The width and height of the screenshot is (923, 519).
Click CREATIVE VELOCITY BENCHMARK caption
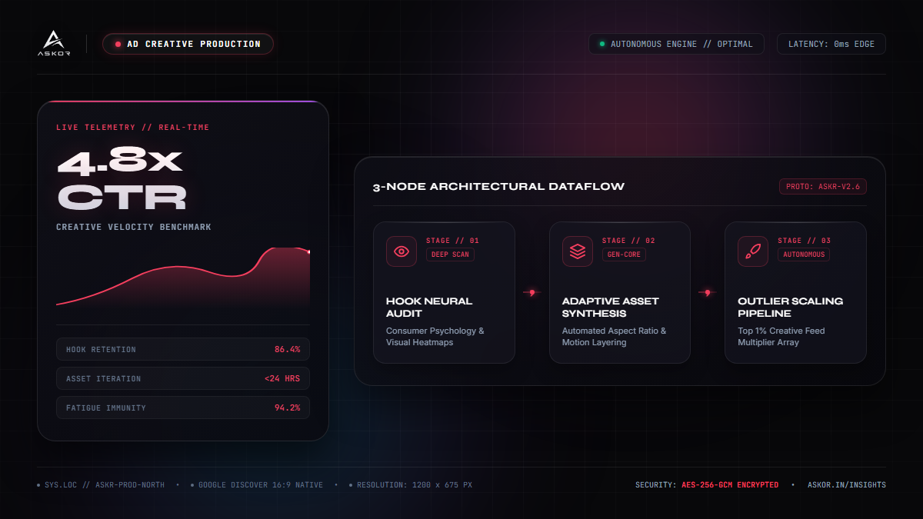(134, 228)
